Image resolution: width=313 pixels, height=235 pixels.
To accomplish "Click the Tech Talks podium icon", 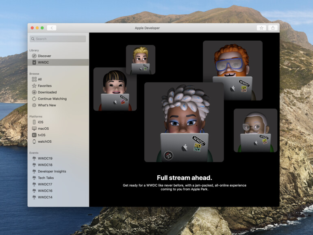I will coord(34,178).
